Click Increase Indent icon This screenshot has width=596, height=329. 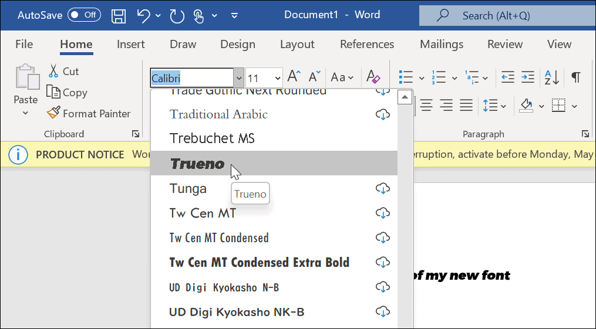[x=527, y=77]
